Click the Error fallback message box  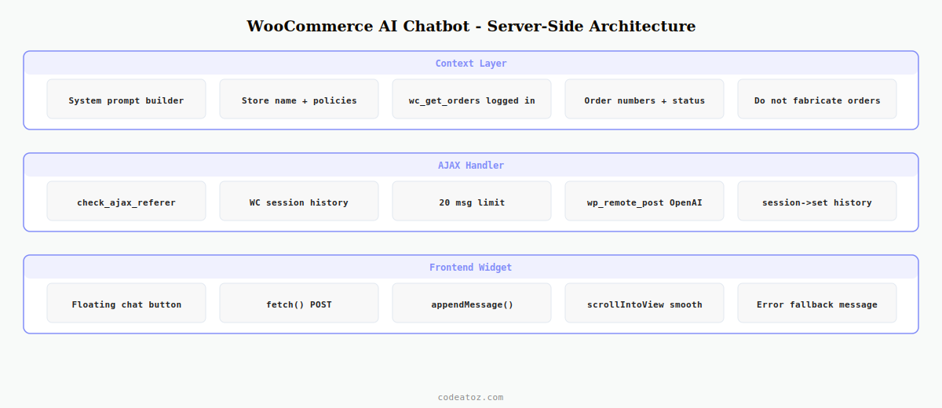click(817, 303)
